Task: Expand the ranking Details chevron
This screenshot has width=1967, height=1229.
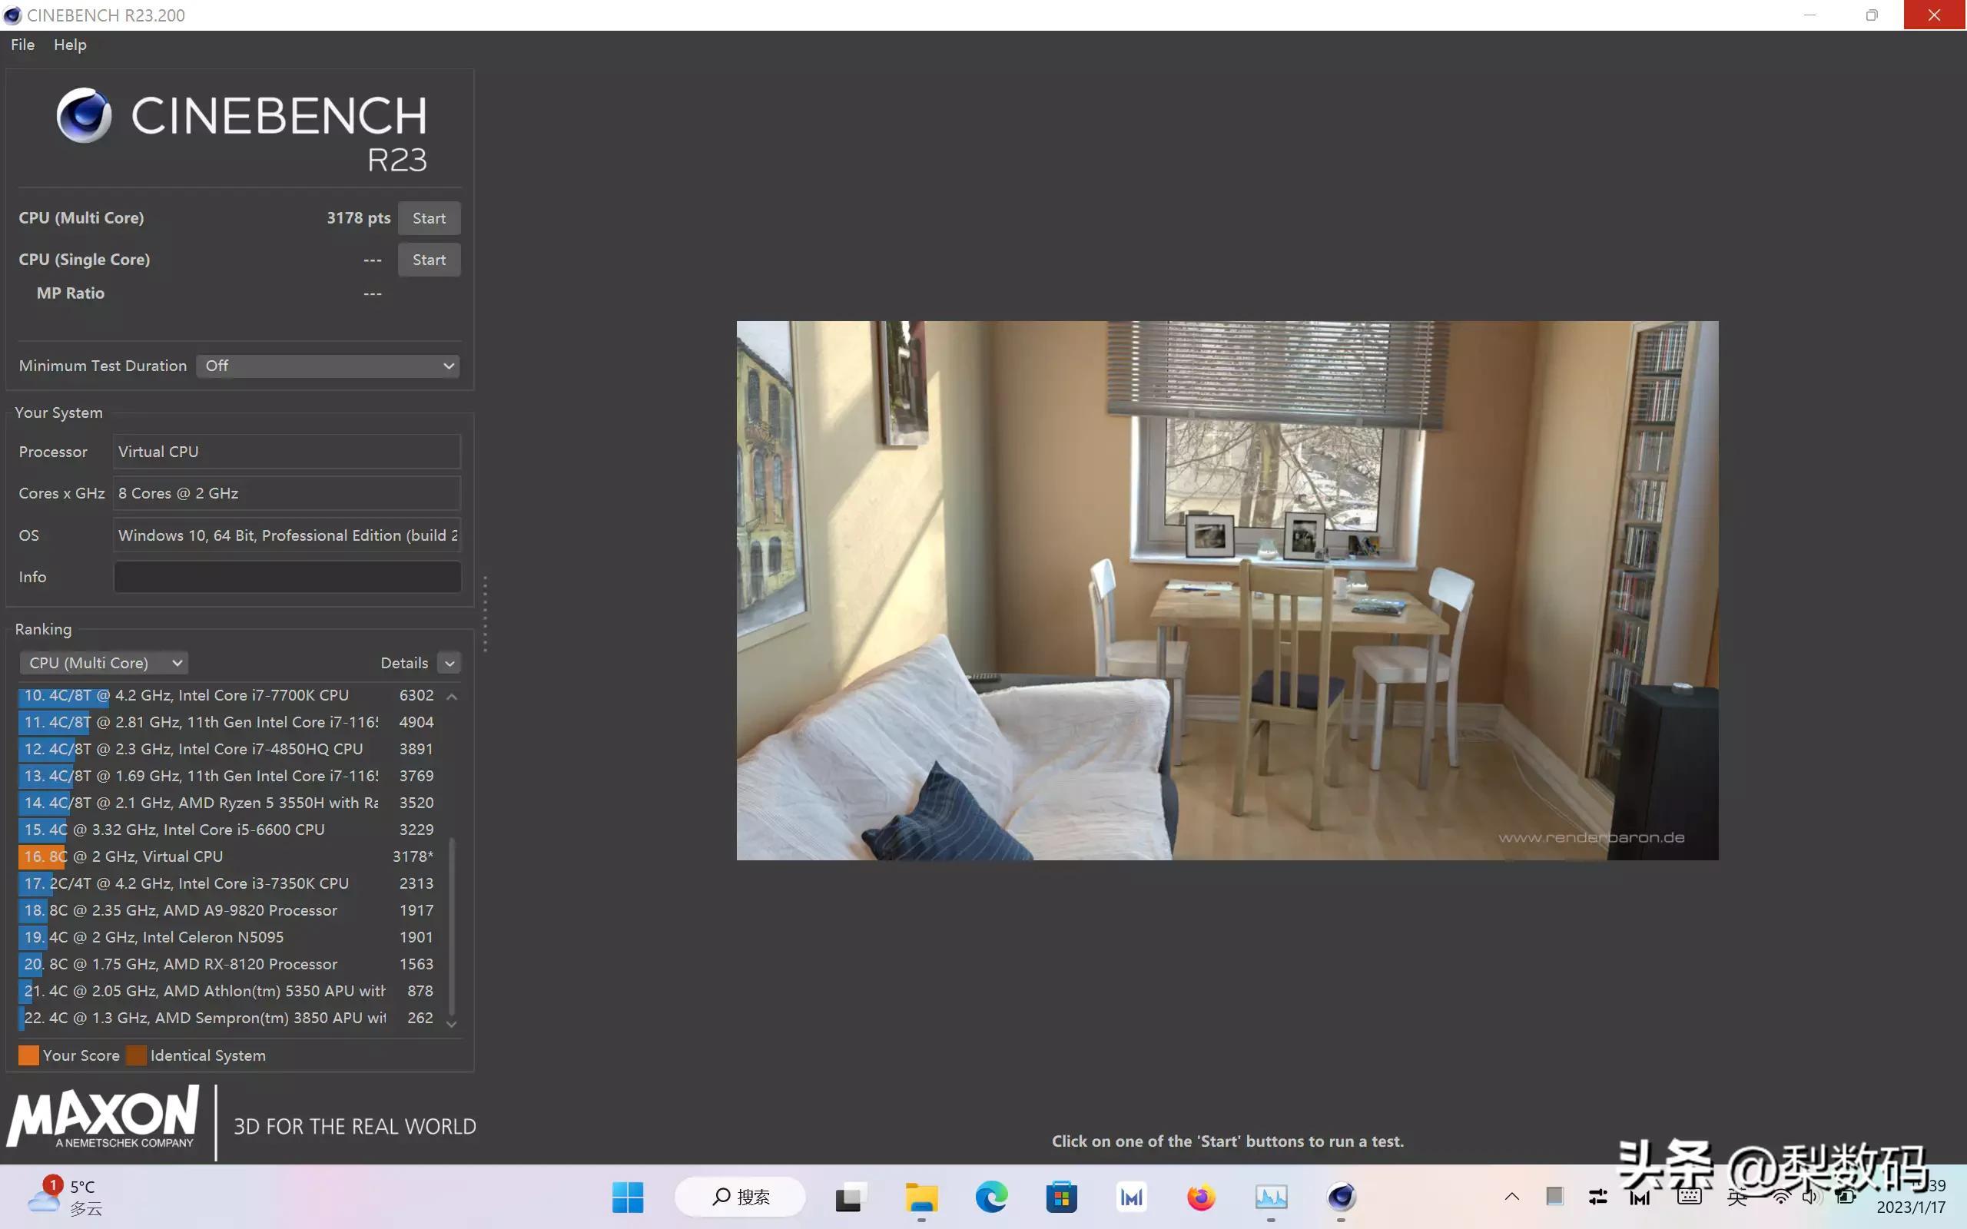Action: (449, 663)
